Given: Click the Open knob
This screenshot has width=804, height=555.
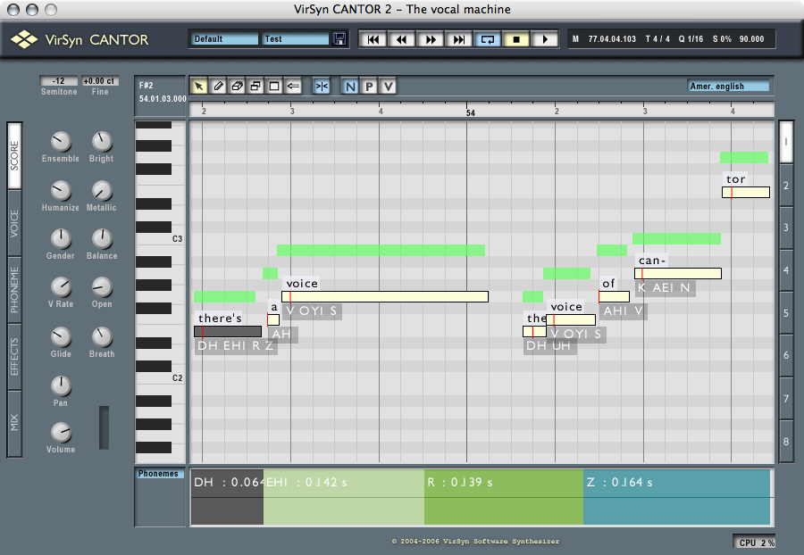Looking at the screenshot, I should click(102, 287).
